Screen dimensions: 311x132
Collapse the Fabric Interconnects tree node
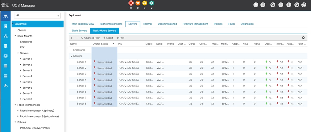15,105
